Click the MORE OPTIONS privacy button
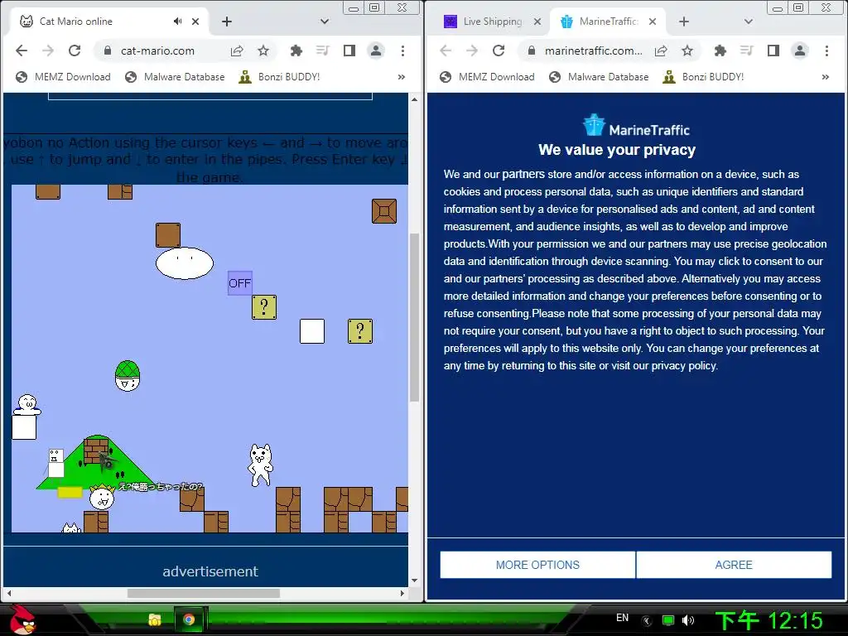The height and width of the screenshot is (636, 848). click(x=537, y=565)
